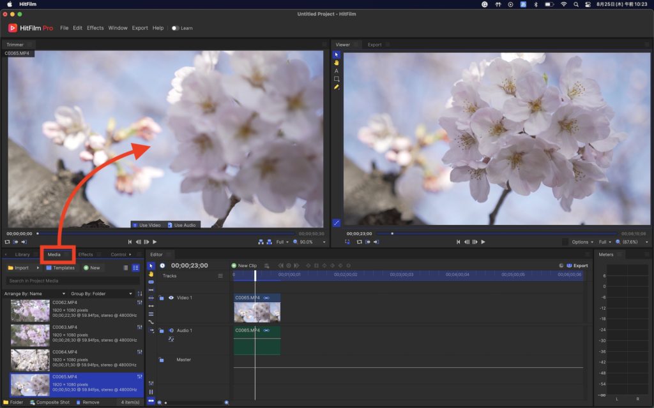This screenshot has width=654, height=408.
Task: Toggle the Learn switch
Action: (x=175, y=28)
